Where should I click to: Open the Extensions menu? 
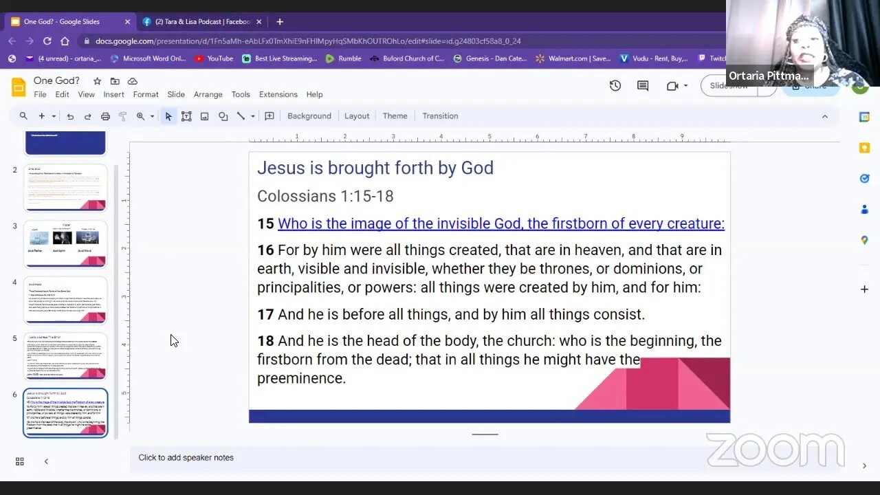[x=278, y=95]
